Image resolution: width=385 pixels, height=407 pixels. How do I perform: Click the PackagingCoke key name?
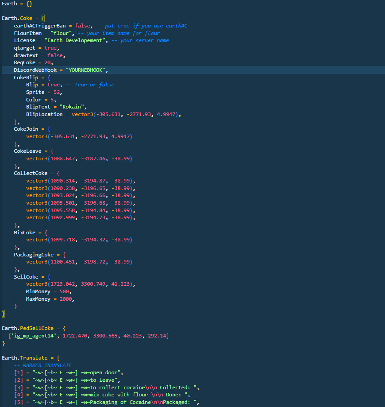tap(34, 255)
